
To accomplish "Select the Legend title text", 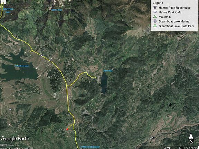I will tap(158, 3).
